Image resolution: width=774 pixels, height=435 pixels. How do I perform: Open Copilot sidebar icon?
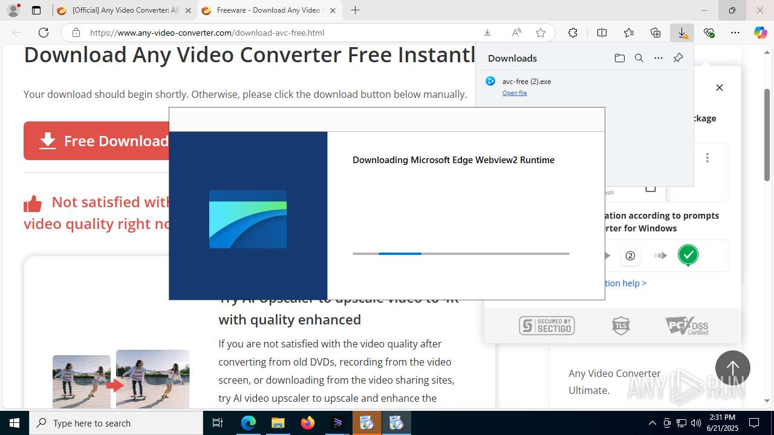click(760, 33)
